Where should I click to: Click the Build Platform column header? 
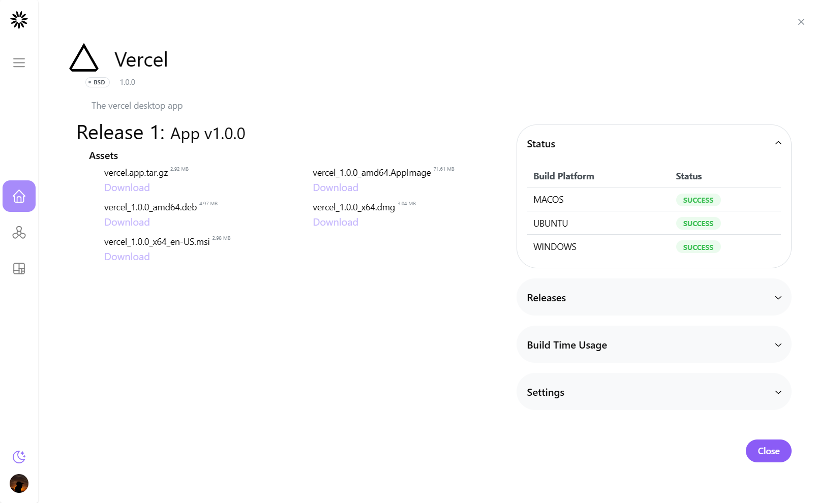[563, 176]
